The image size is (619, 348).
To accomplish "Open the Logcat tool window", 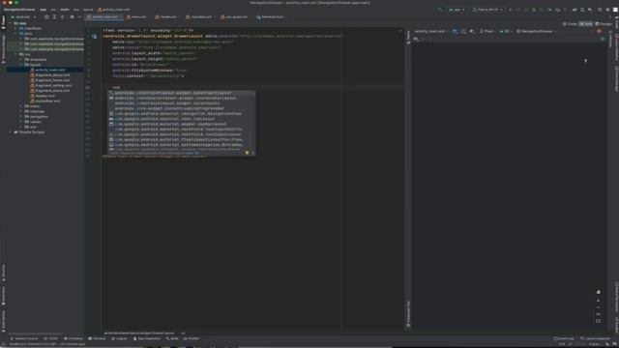I will point(120,338).
